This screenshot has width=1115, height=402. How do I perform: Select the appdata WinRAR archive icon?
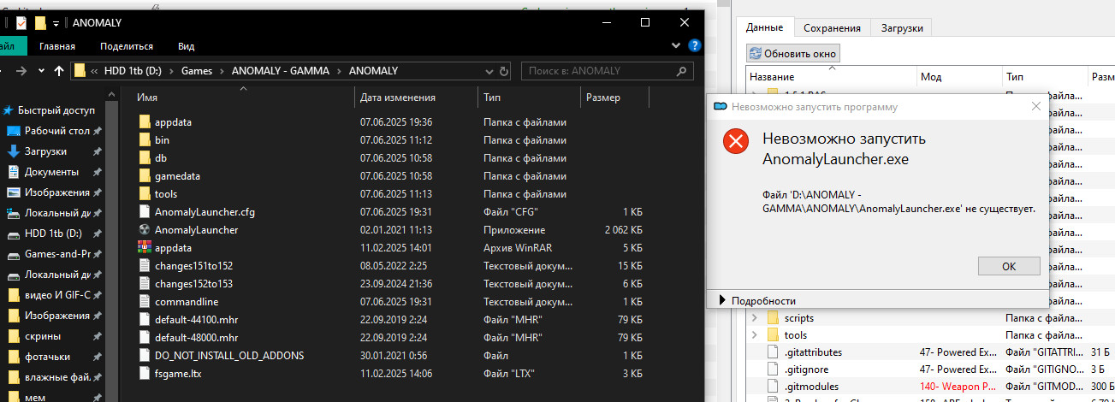point(144,248)
